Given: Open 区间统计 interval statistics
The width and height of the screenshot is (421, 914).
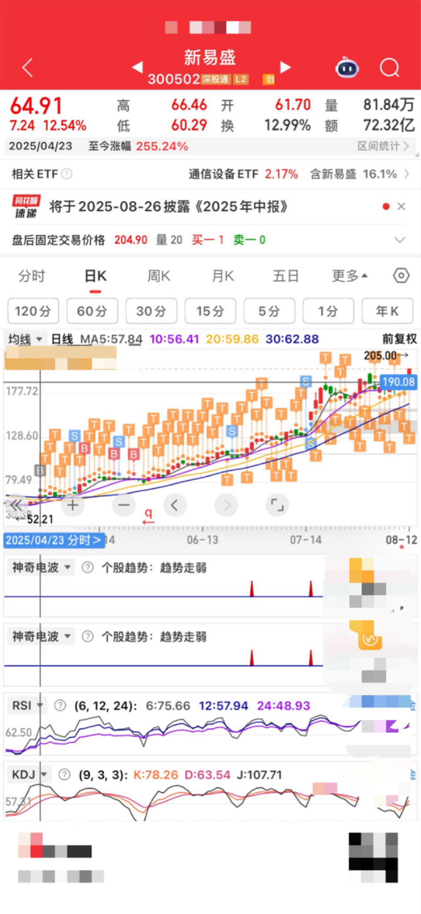Looking at the screenshot, I should 383,146.
